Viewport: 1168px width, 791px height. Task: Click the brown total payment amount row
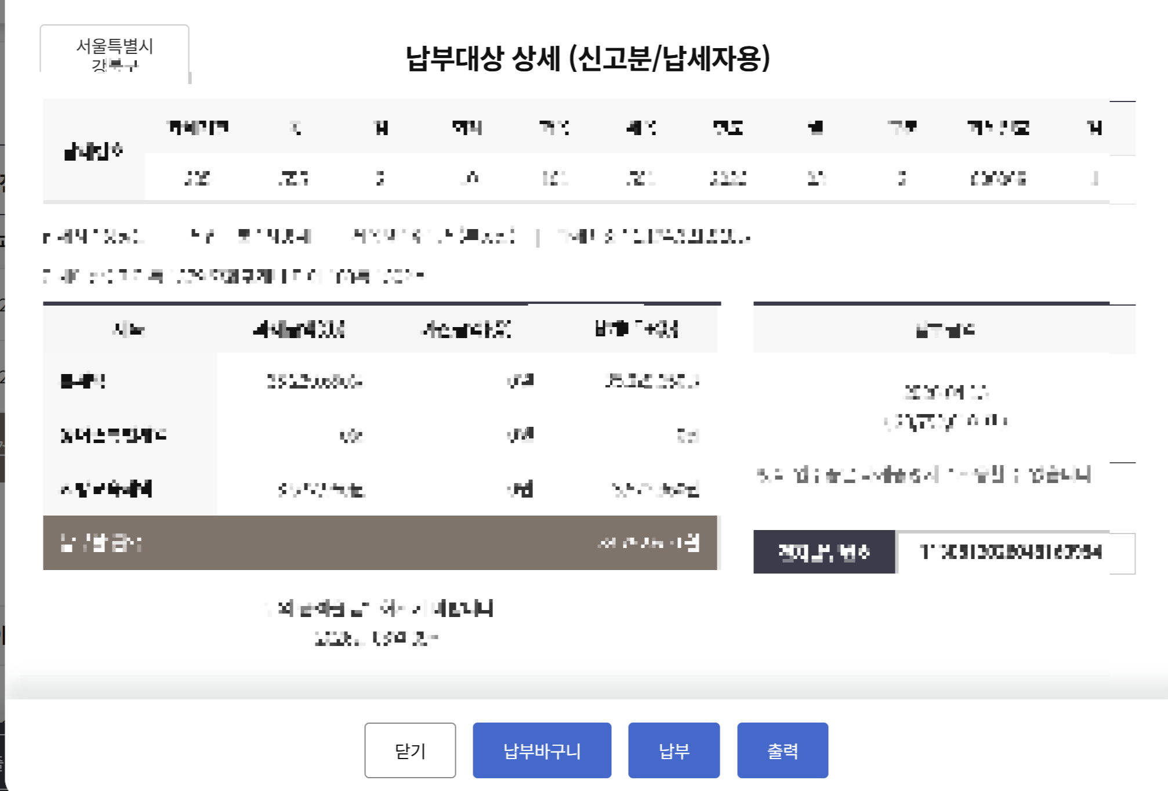[380, 543]
